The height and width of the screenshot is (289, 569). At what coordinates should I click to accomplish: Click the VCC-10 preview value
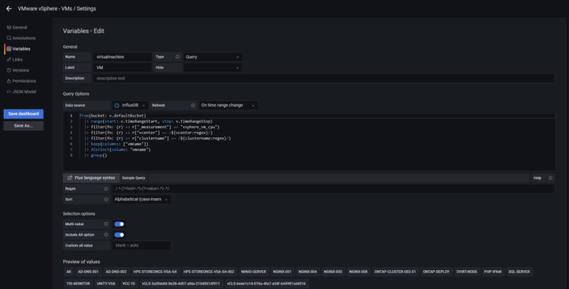(x=128, y=284)
